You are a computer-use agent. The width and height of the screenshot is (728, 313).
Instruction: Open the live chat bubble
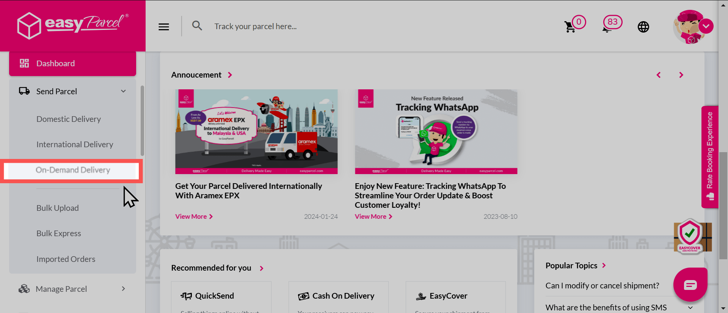click(690, 284)
